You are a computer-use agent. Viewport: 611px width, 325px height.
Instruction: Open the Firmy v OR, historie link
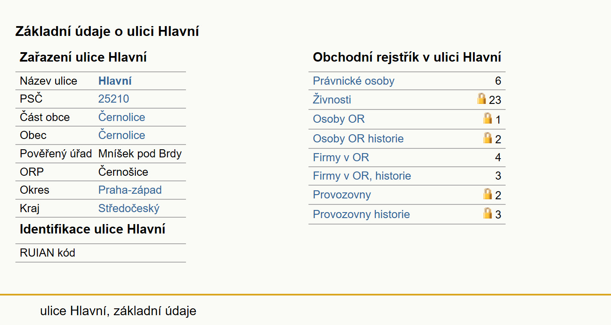click(362, 176)
